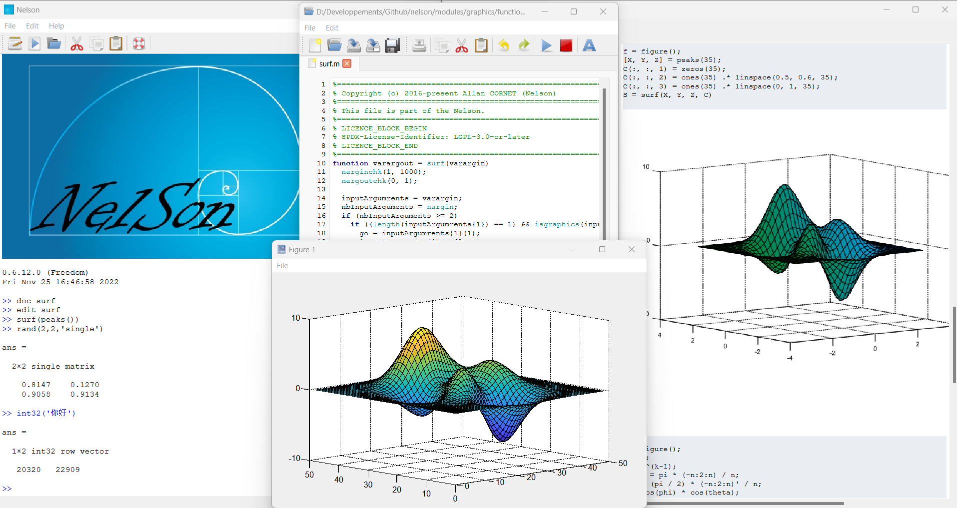Viewport: 957px width, 508px height.
Task: Create a new file in the editor toolbar
Action: pos(315,45)
